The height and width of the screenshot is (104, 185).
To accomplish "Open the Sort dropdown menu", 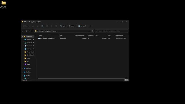I will coord(63,26).
